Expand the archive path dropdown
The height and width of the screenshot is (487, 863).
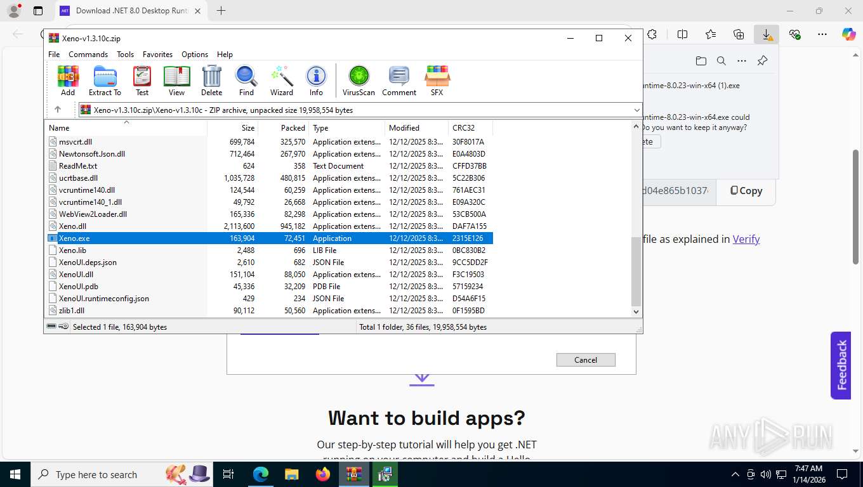click(x=636, y=110)
